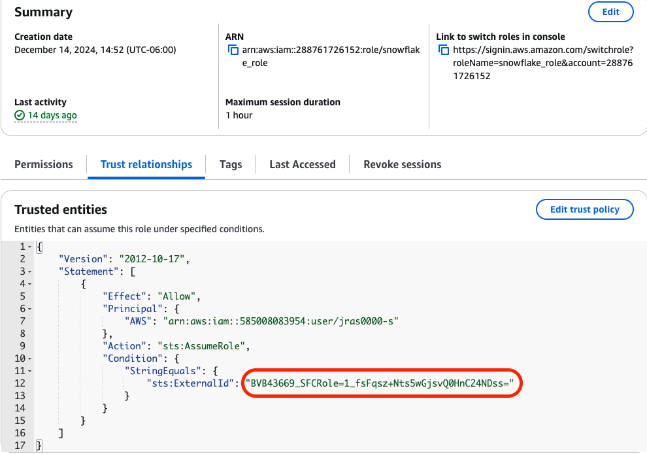The width and height of the screenshot is (647, 454).
Task: Click the 1 hour maximum session duration value
Action: coord(239,115)
